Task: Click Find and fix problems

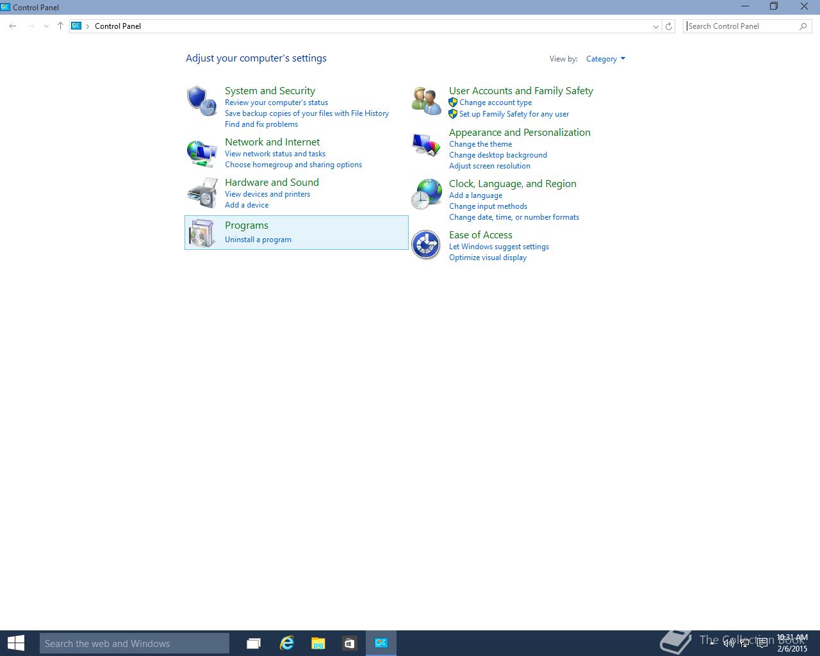Action: tap(261, 124)
